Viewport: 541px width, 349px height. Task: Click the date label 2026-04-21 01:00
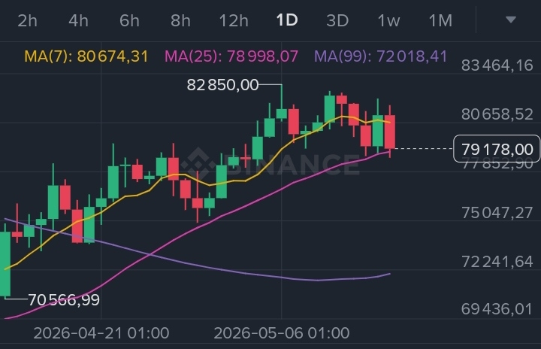101,333
